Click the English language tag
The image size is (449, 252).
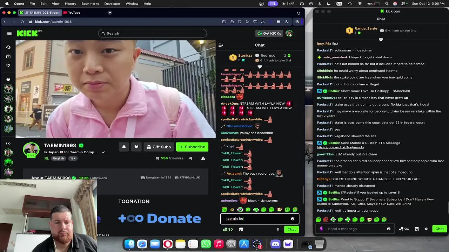tap(59, 159)
